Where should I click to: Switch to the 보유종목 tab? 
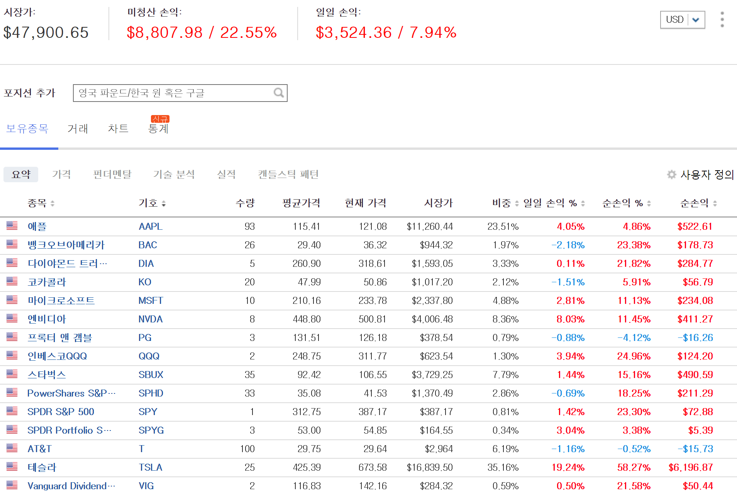[x=27, y=129]
